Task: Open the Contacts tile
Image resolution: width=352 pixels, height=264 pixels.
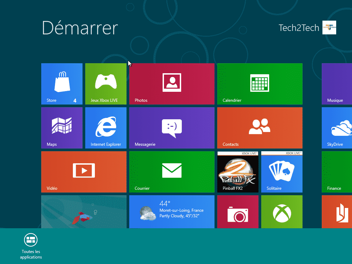Action: (x=260, y=128)
